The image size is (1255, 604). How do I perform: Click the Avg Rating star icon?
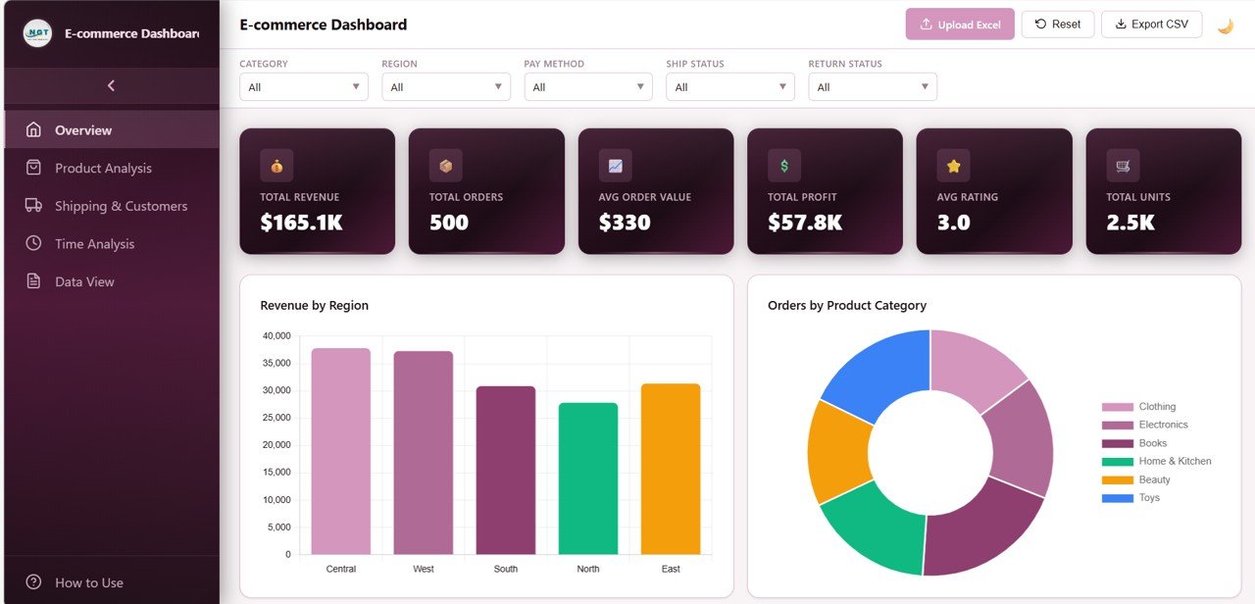(x=952, y=165)
